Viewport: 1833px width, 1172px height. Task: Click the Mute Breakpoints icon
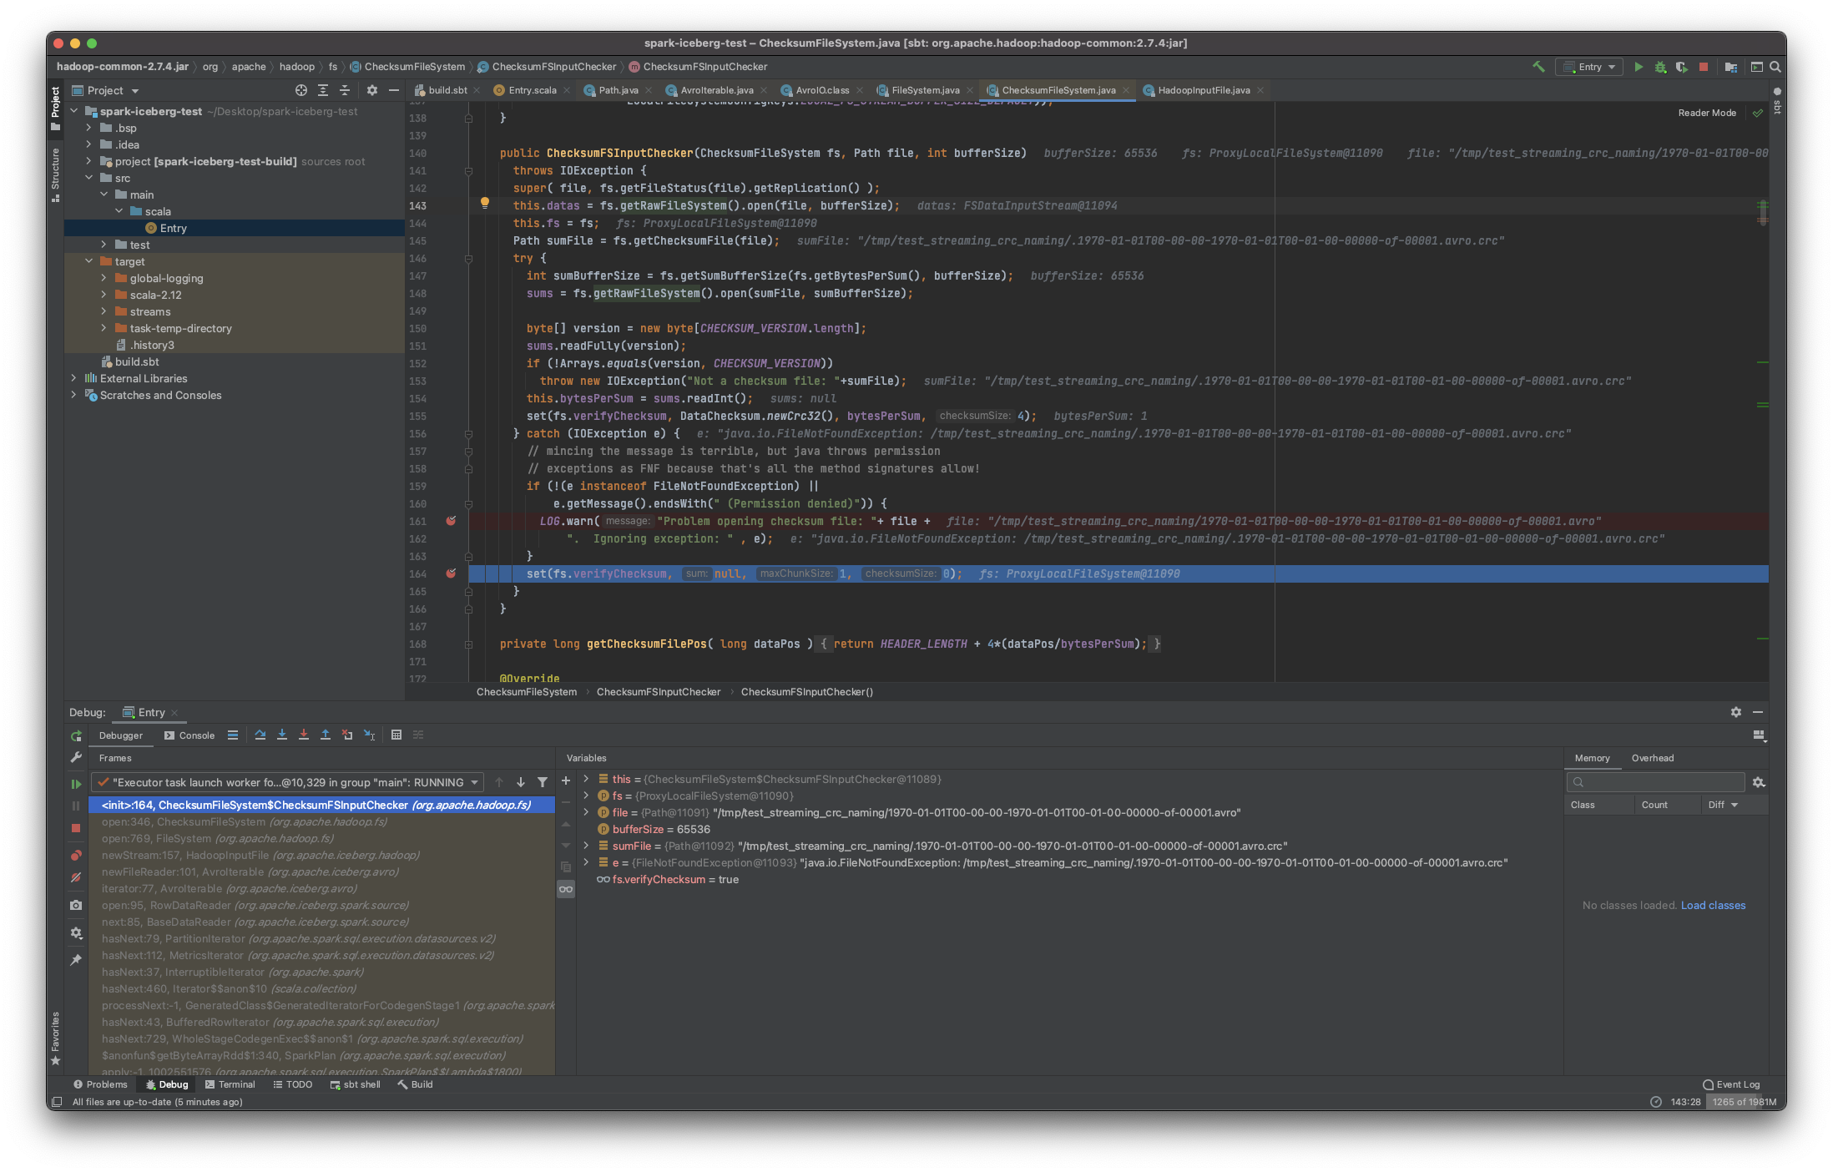click(76, 877)
